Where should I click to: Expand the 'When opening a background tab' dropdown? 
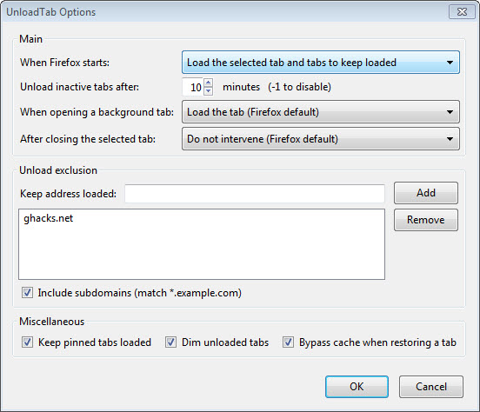click(321, 112)
